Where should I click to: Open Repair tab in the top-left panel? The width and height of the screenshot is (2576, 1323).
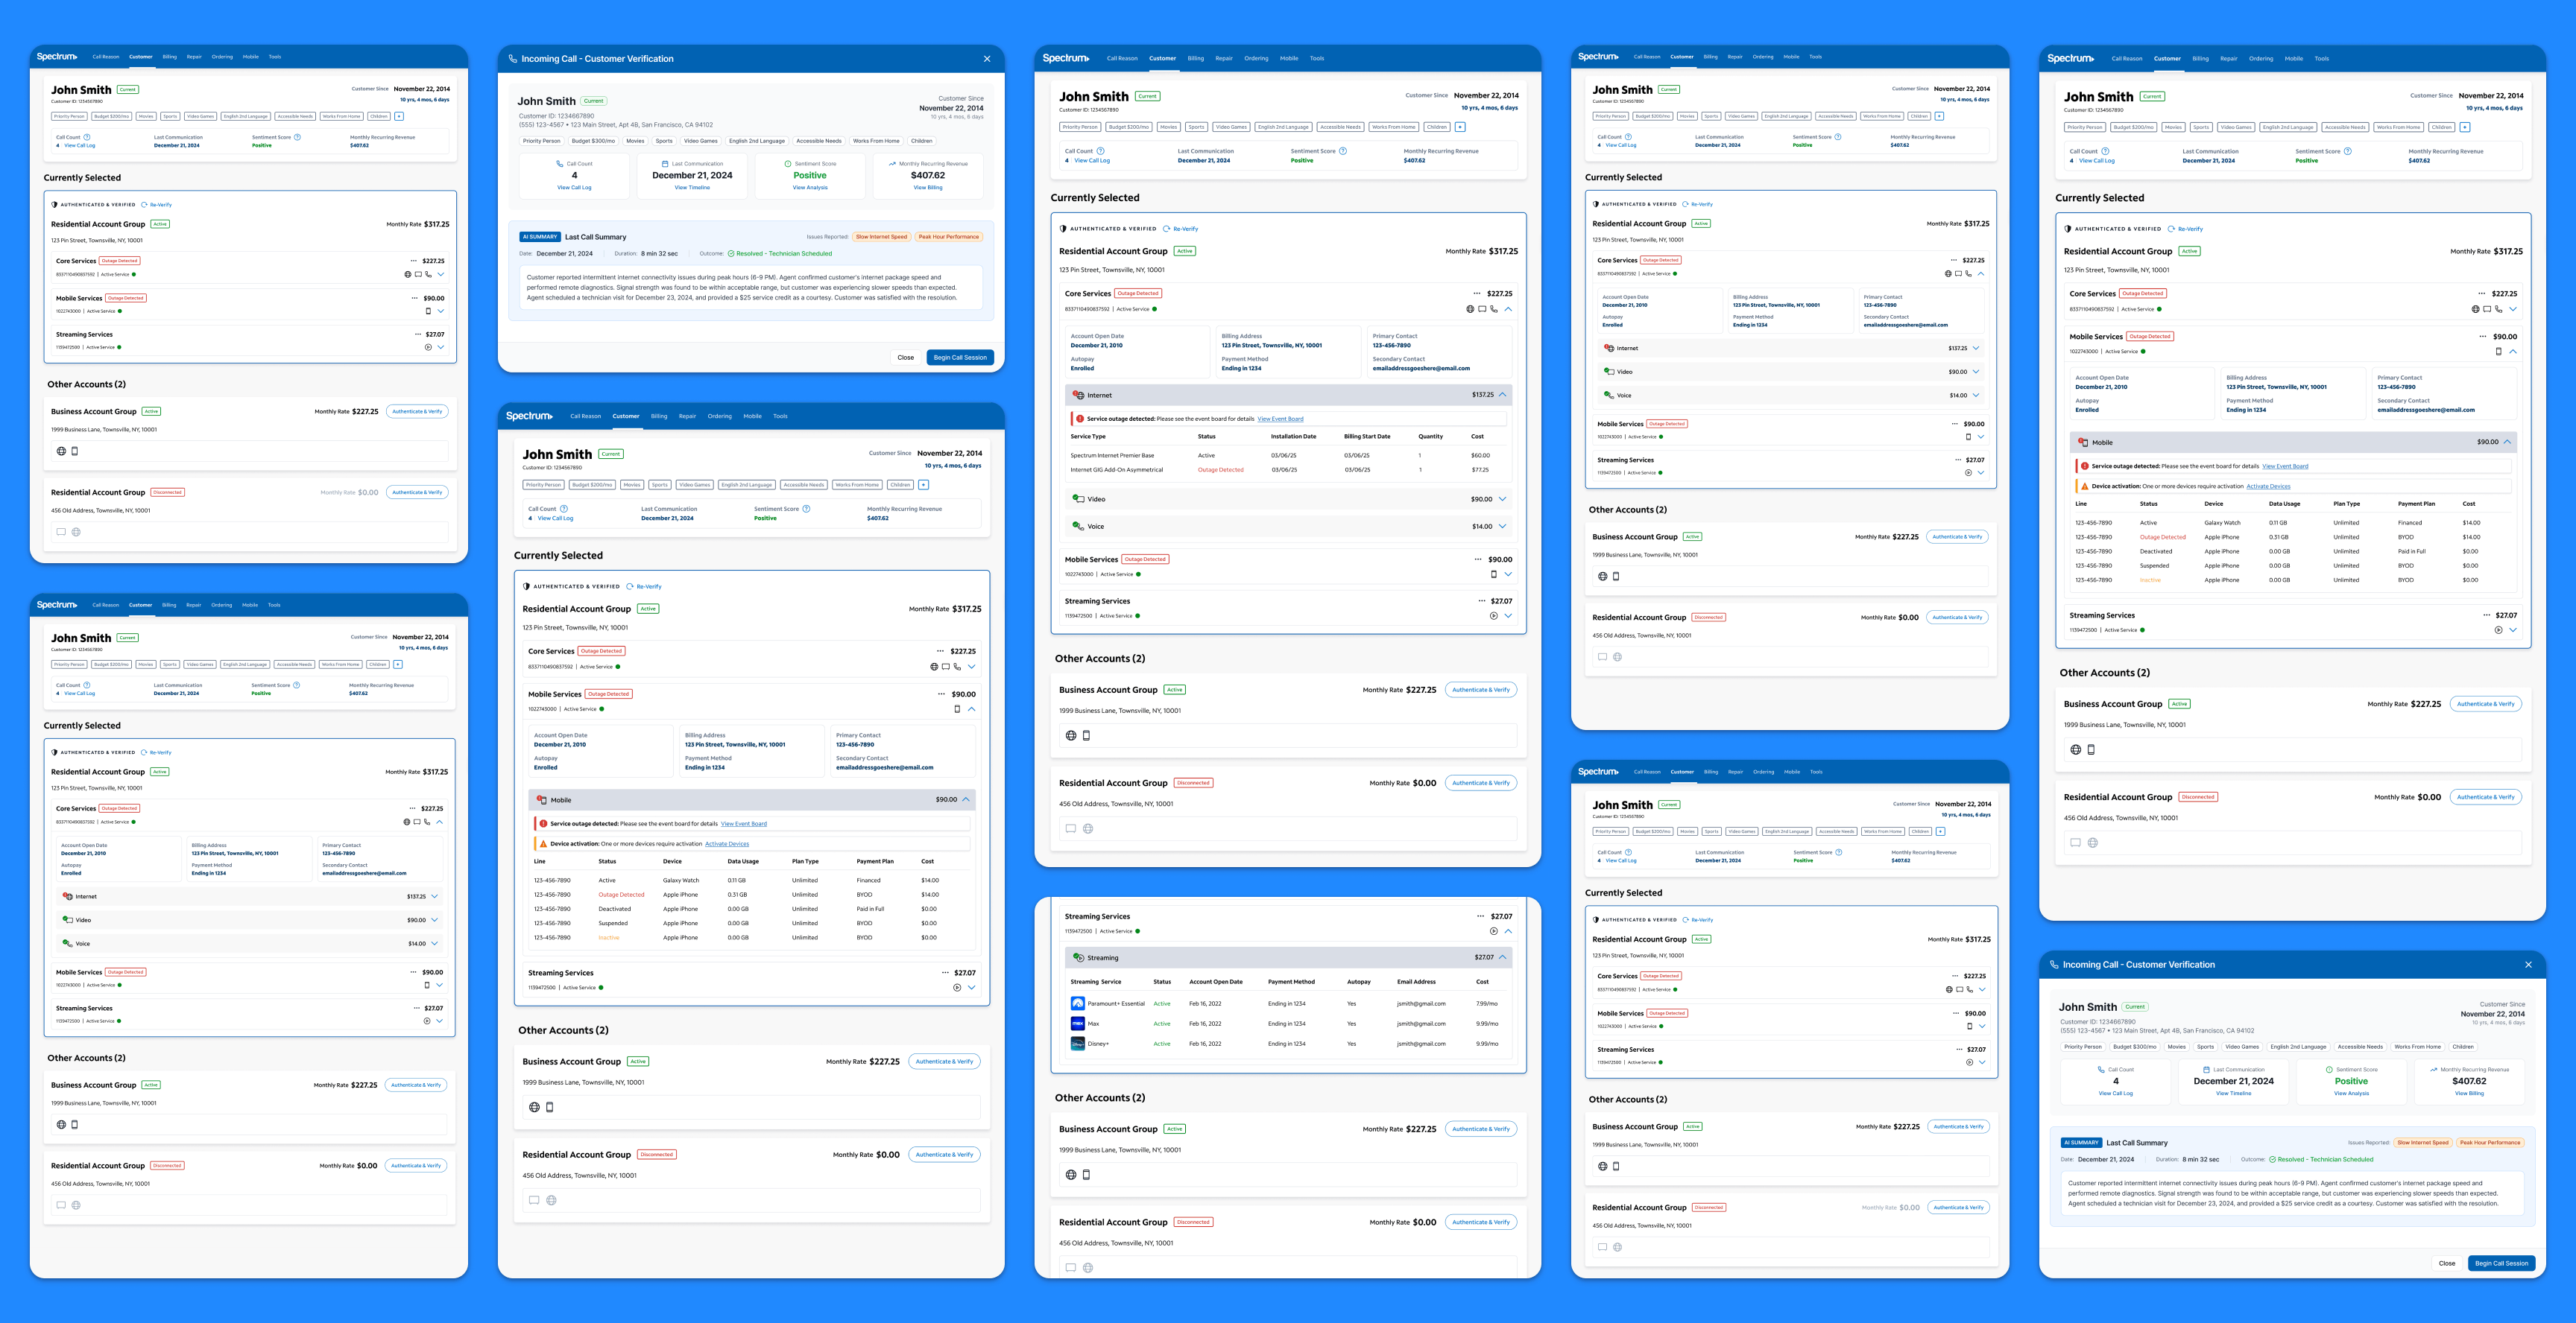point(194,57)
